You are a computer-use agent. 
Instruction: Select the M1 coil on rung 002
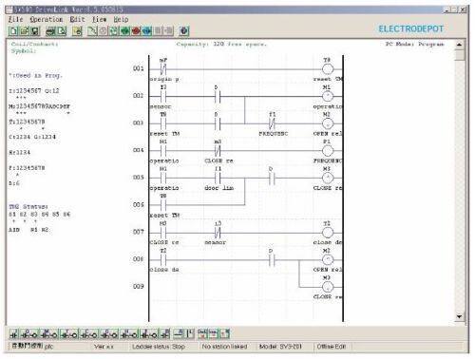click(328, 96)
